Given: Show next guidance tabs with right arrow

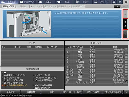Looking at the screenshot, I should pyautogui.click(x=124, y=6).
